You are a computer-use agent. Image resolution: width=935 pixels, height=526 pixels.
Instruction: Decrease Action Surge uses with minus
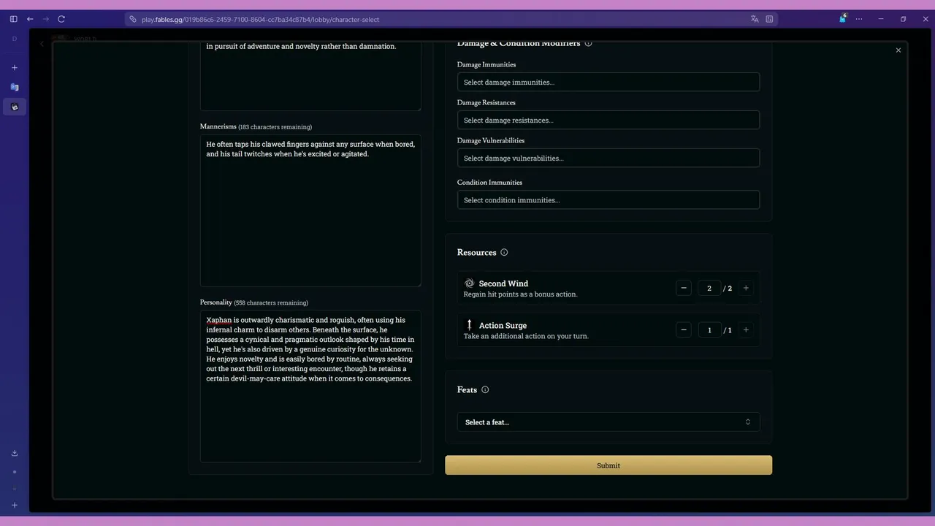click(x=684, y=329)
